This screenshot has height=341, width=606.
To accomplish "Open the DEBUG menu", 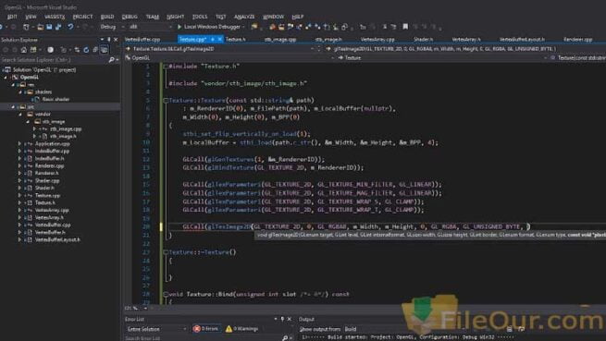I will (x=130, y=17).
